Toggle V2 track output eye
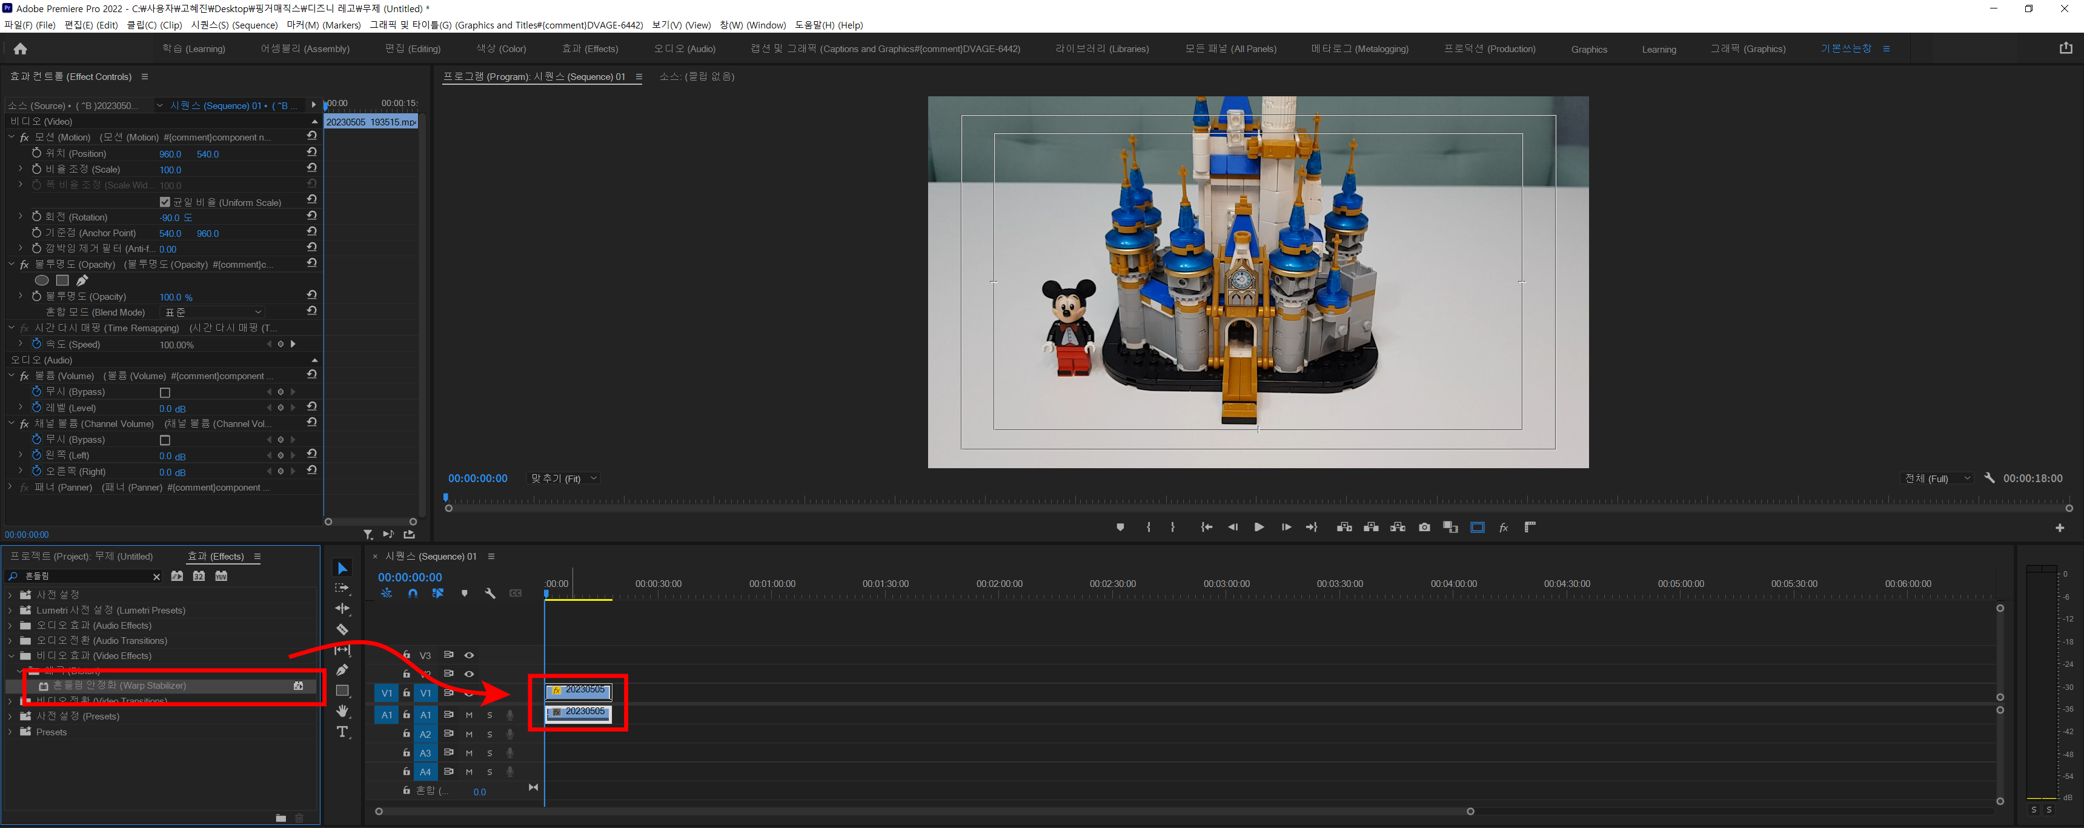The width and height of the screenshot is (2084, 828). pos(470,674)
